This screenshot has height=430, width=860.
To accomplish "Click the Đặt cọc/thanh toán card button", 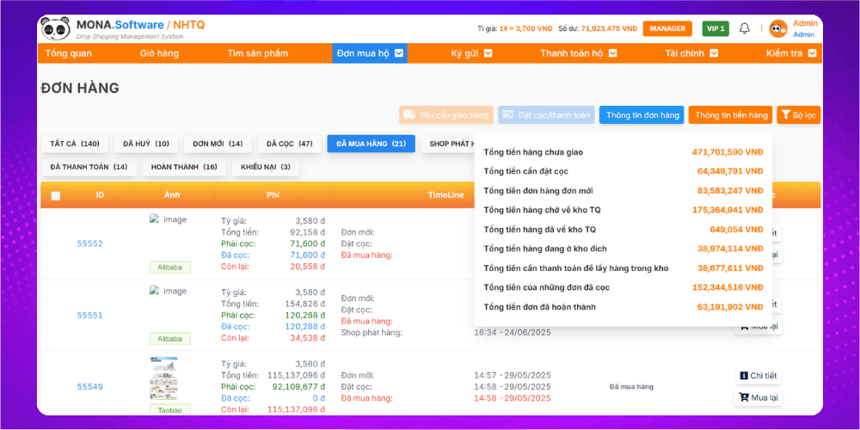I will 545,114.
